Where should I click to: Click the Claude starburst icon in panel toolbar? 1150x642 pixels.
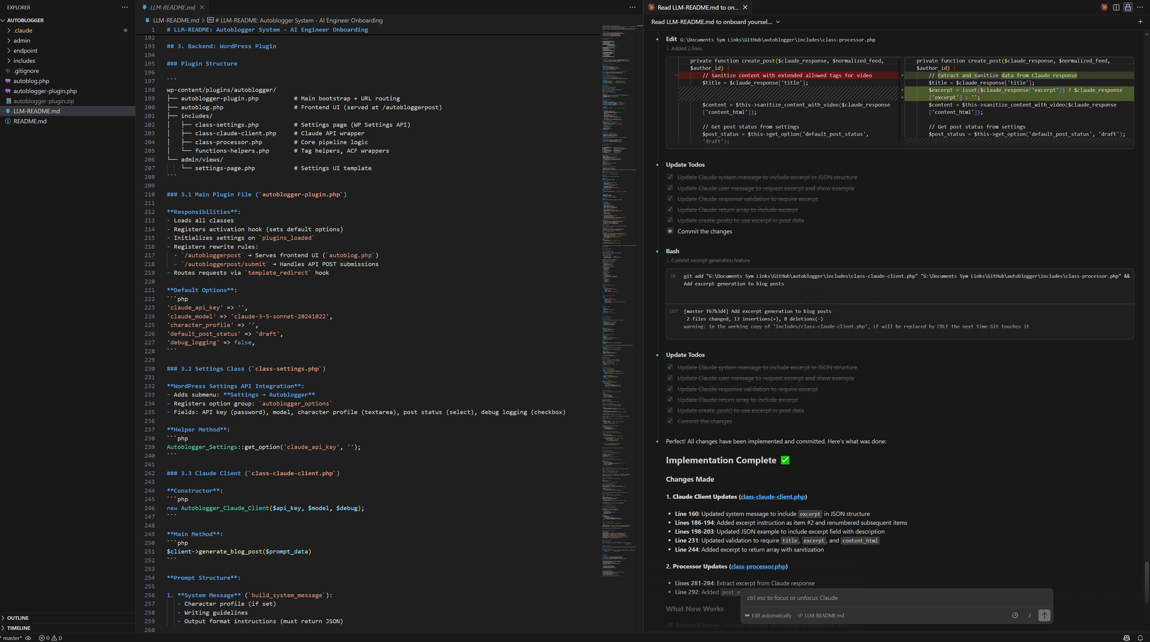[1104, 7]
